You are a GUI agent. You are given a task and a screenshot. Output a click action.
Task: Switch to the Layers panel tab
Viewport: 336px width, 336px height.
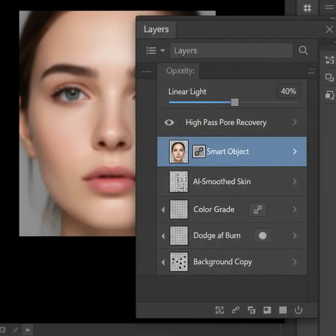156,30
